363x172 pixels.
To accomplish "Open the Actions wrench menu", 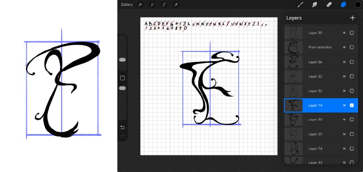I will coord(140,5).
